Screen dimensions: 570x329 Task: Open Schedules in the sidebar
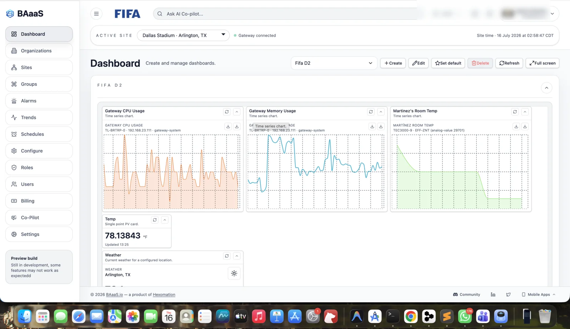pos(39,134)
